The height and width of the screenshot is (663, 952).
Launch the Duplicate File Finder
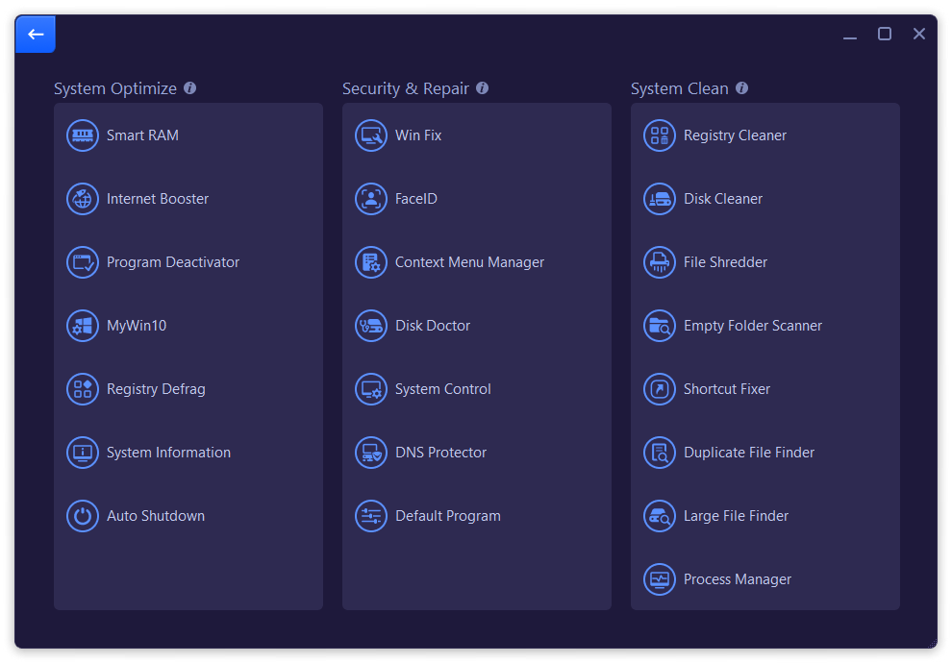(749, 453)
